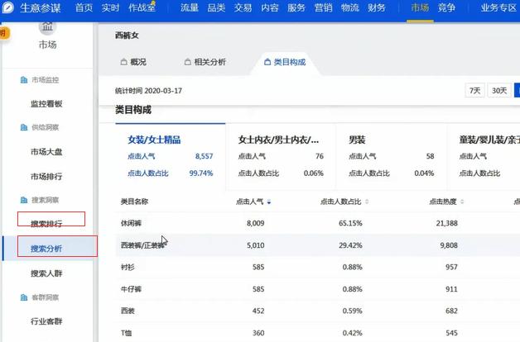520x342 pixels.
Task: Open 监控看板 in the sidebar
Action: (46, 104)
